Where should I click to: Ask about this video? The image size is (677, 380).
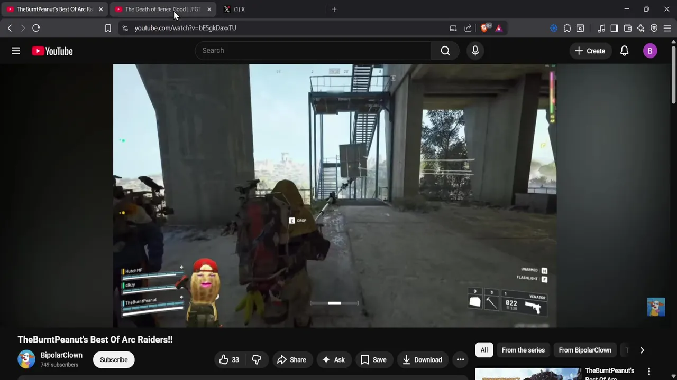coord(333,360)
